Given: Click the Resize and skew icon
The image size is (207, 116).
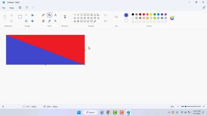Looking at the screenshot, I should [26, 21].
